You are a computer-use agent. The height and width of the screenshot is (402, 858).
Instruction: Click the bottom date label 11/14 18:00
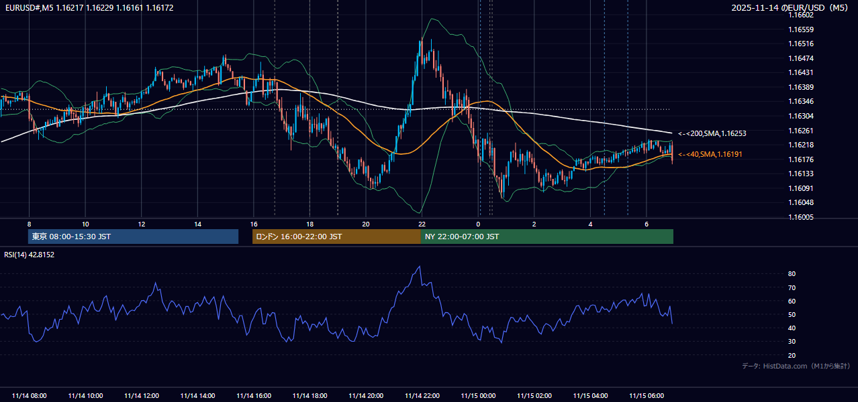pos(309,396)
